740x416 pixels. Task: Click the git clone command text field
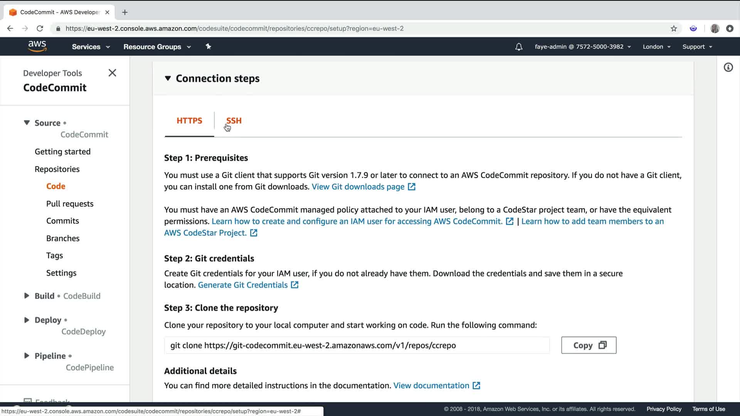[x=357, y=345]
